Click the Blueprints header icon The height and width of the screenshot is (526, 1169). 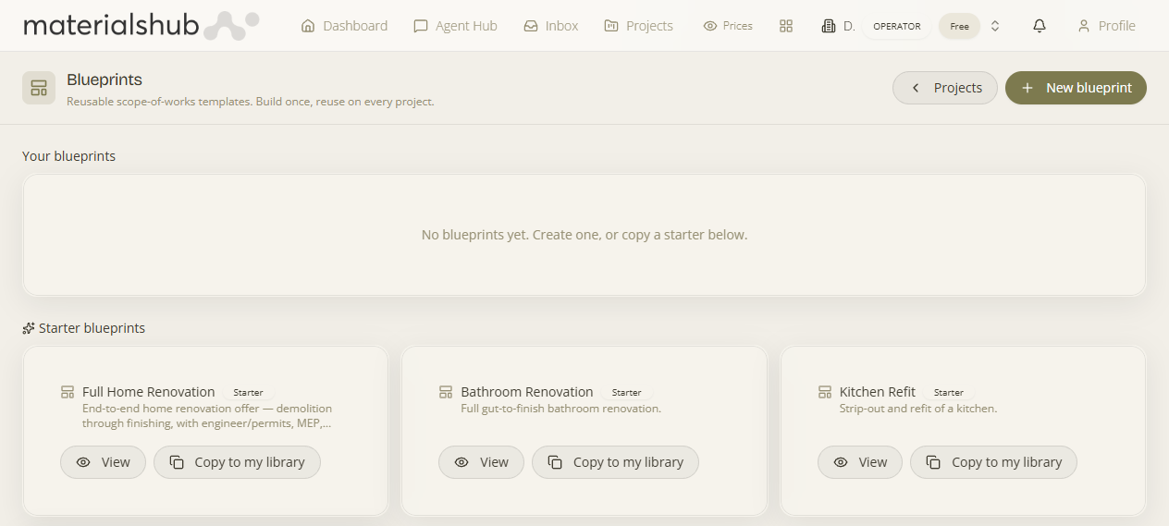(x=39, y=88)
